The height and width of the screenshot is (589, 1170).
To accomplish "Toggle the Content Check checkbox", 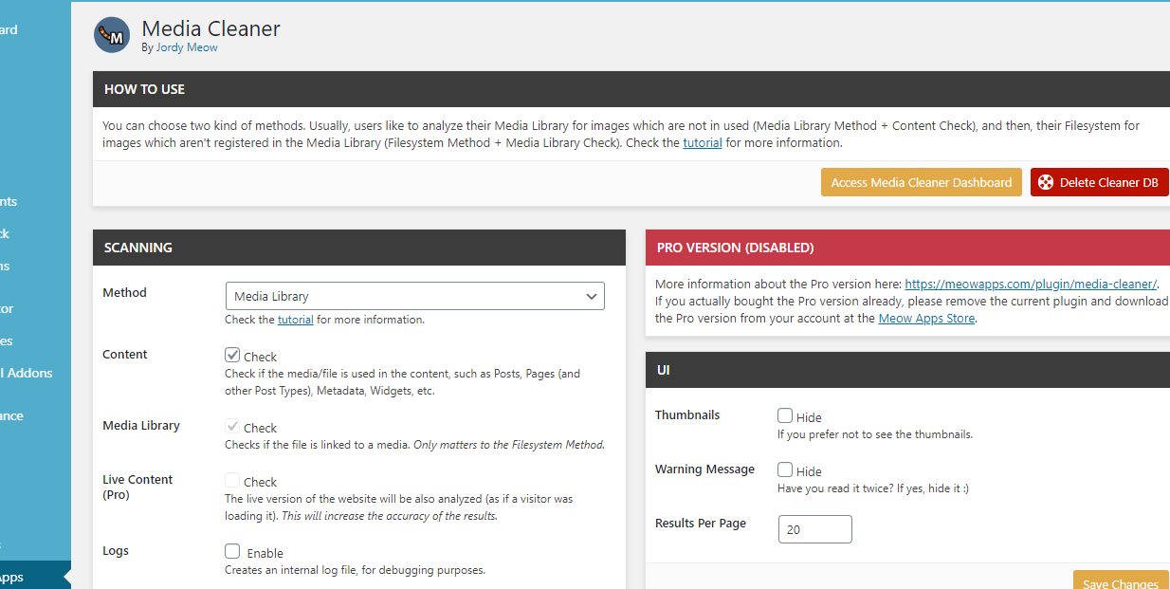I will pos(232,355).
